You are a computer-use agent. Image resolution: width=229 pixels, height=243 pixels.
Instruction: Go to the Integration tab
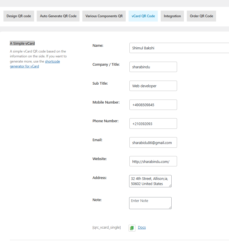tap(172, 16)
